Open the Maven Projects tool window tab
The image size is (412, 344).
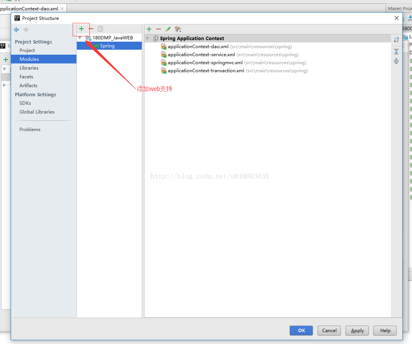[x=400, y=8]
